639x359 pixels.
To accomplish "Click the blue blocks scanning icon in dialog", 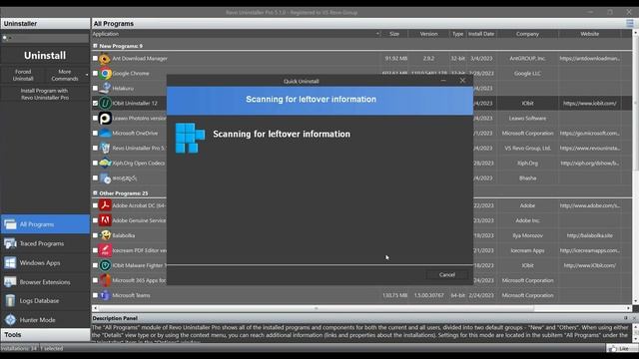I will (190, 138).
